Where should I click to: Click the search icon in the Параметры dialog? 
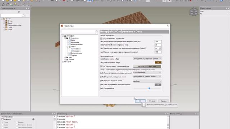(x=96, y=32)
